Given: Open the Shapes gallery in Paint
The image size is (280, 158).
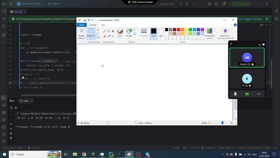Looking at the screenshot, I should click(129, 33).
